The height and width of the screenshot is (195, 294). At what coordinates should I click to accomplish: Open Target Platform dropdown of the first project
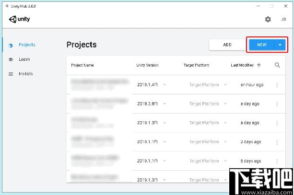(225, 85)
